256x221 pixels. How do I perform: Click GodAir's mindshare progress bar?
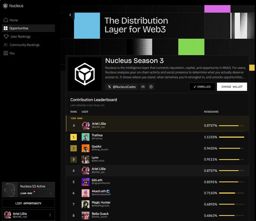pos(232,148)
